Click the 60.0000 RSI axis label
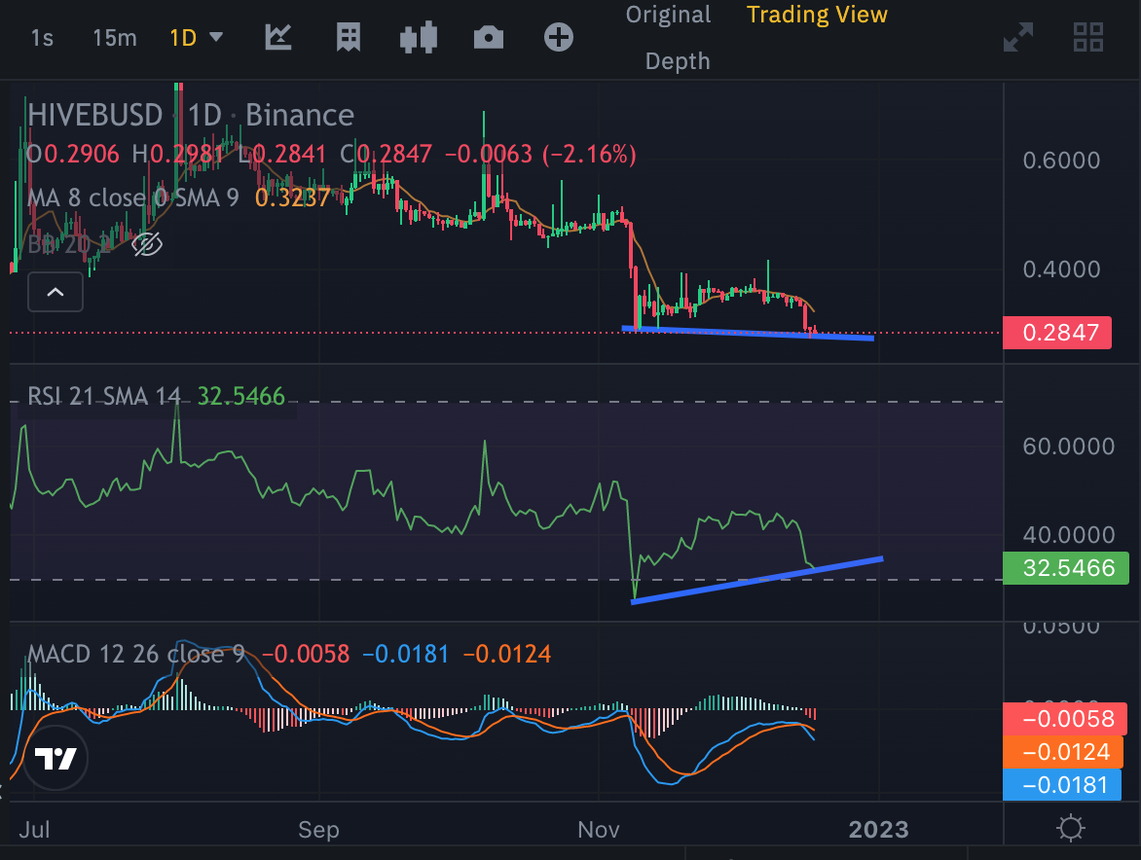The height and width of the screenshot is (860, 1141). (x=1068, y=446)
